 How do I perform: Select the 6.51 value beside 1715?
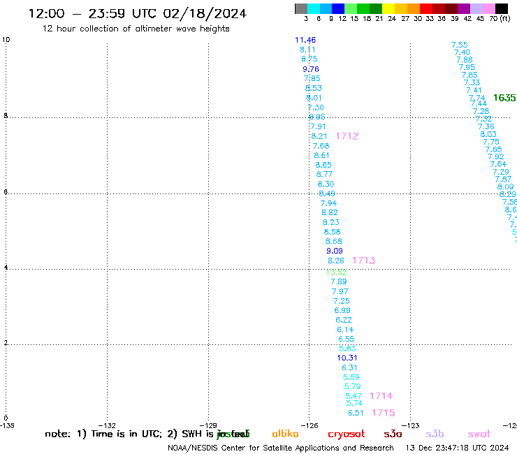(x=356, y=413)
